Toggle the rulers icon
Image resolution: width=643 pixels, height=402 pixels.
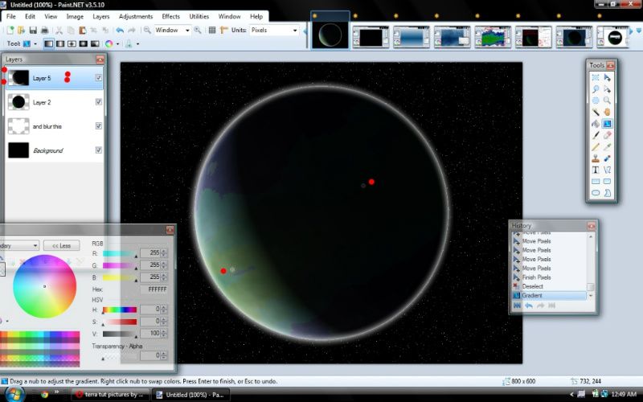click(224, 31)
